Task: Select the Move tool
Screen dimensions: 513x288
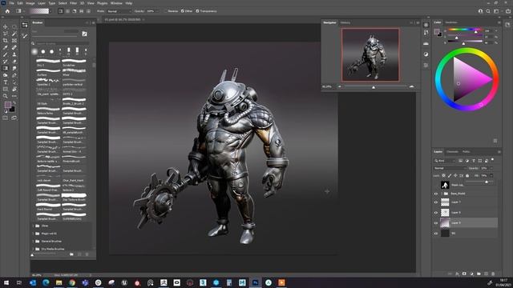Action: pos(6,26)
